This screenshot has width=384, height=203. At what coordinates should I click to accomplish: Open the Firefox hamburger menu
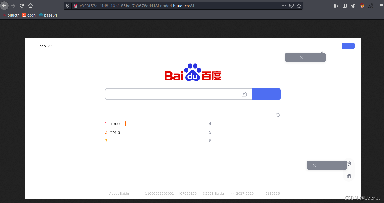(x=382, y=5)
